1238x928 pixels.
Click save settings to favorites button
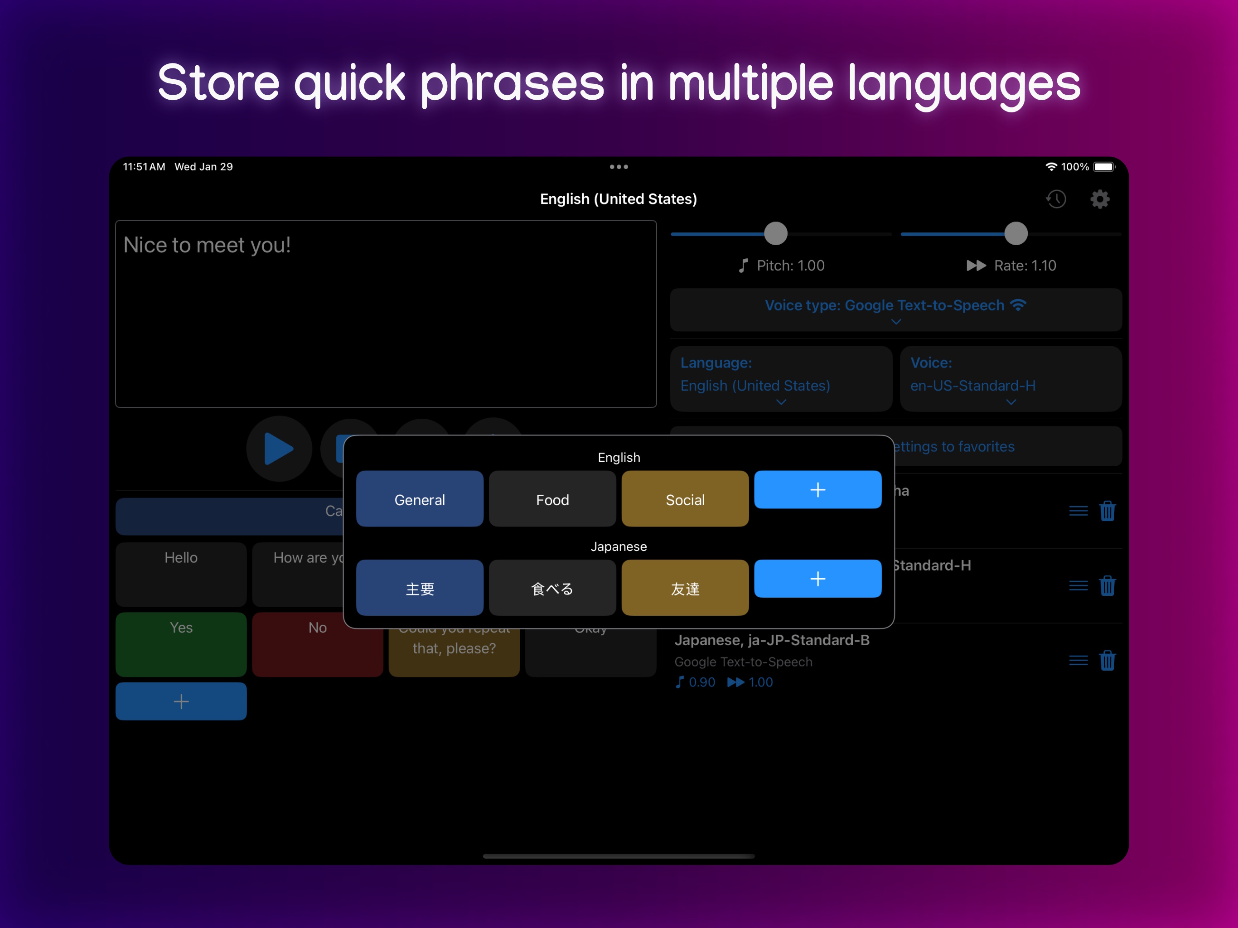(1008, 447)
